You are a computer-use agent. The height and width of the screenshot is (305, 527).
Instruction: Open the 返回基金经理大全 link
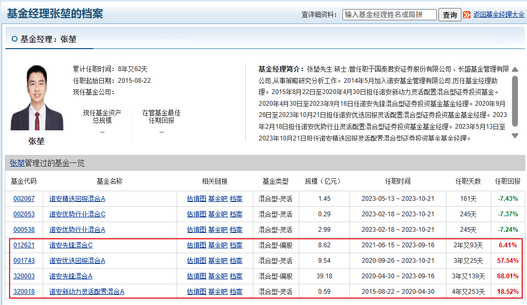499,14
